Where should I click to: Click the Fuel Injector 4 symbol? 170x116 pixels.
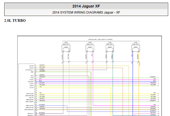tap(136, 48)
